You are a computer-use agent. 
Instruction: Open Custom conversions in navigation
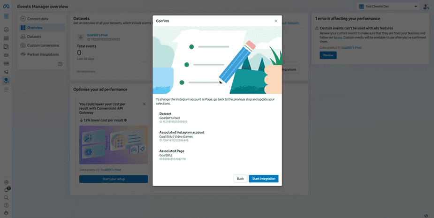pyautogui.click(x=42, y=45)
